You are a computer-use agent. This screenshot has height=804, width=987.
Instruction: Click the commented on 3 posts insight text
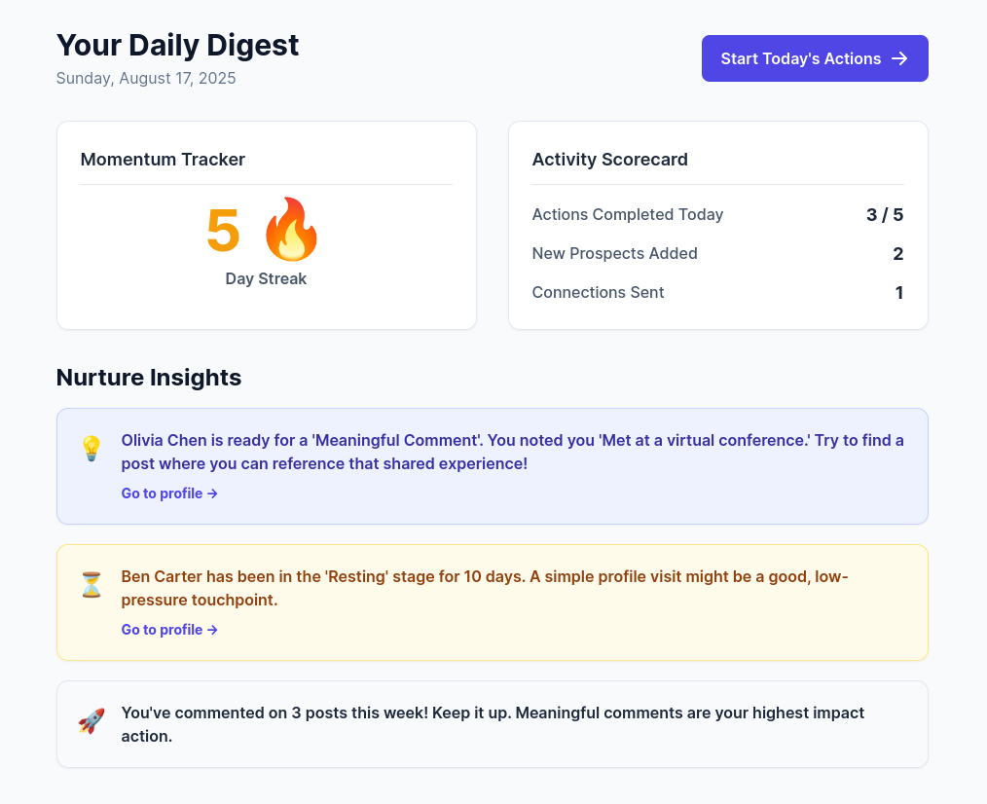(x=493, y=724)
